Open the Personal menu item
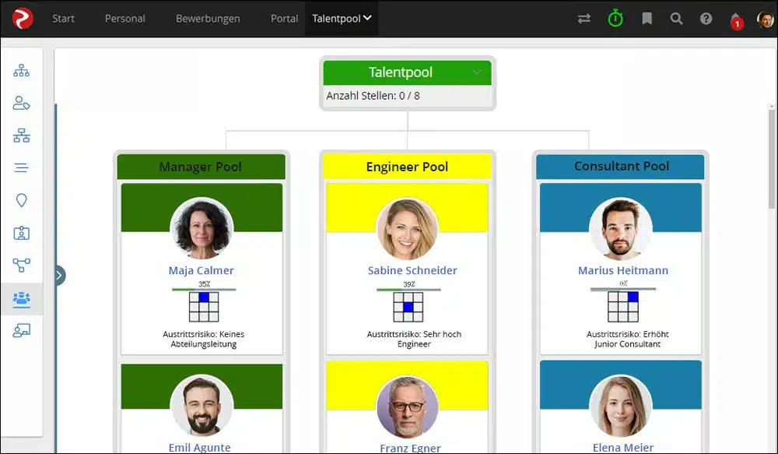This screenshot has height=454, width=778. (x=124, y=18)
